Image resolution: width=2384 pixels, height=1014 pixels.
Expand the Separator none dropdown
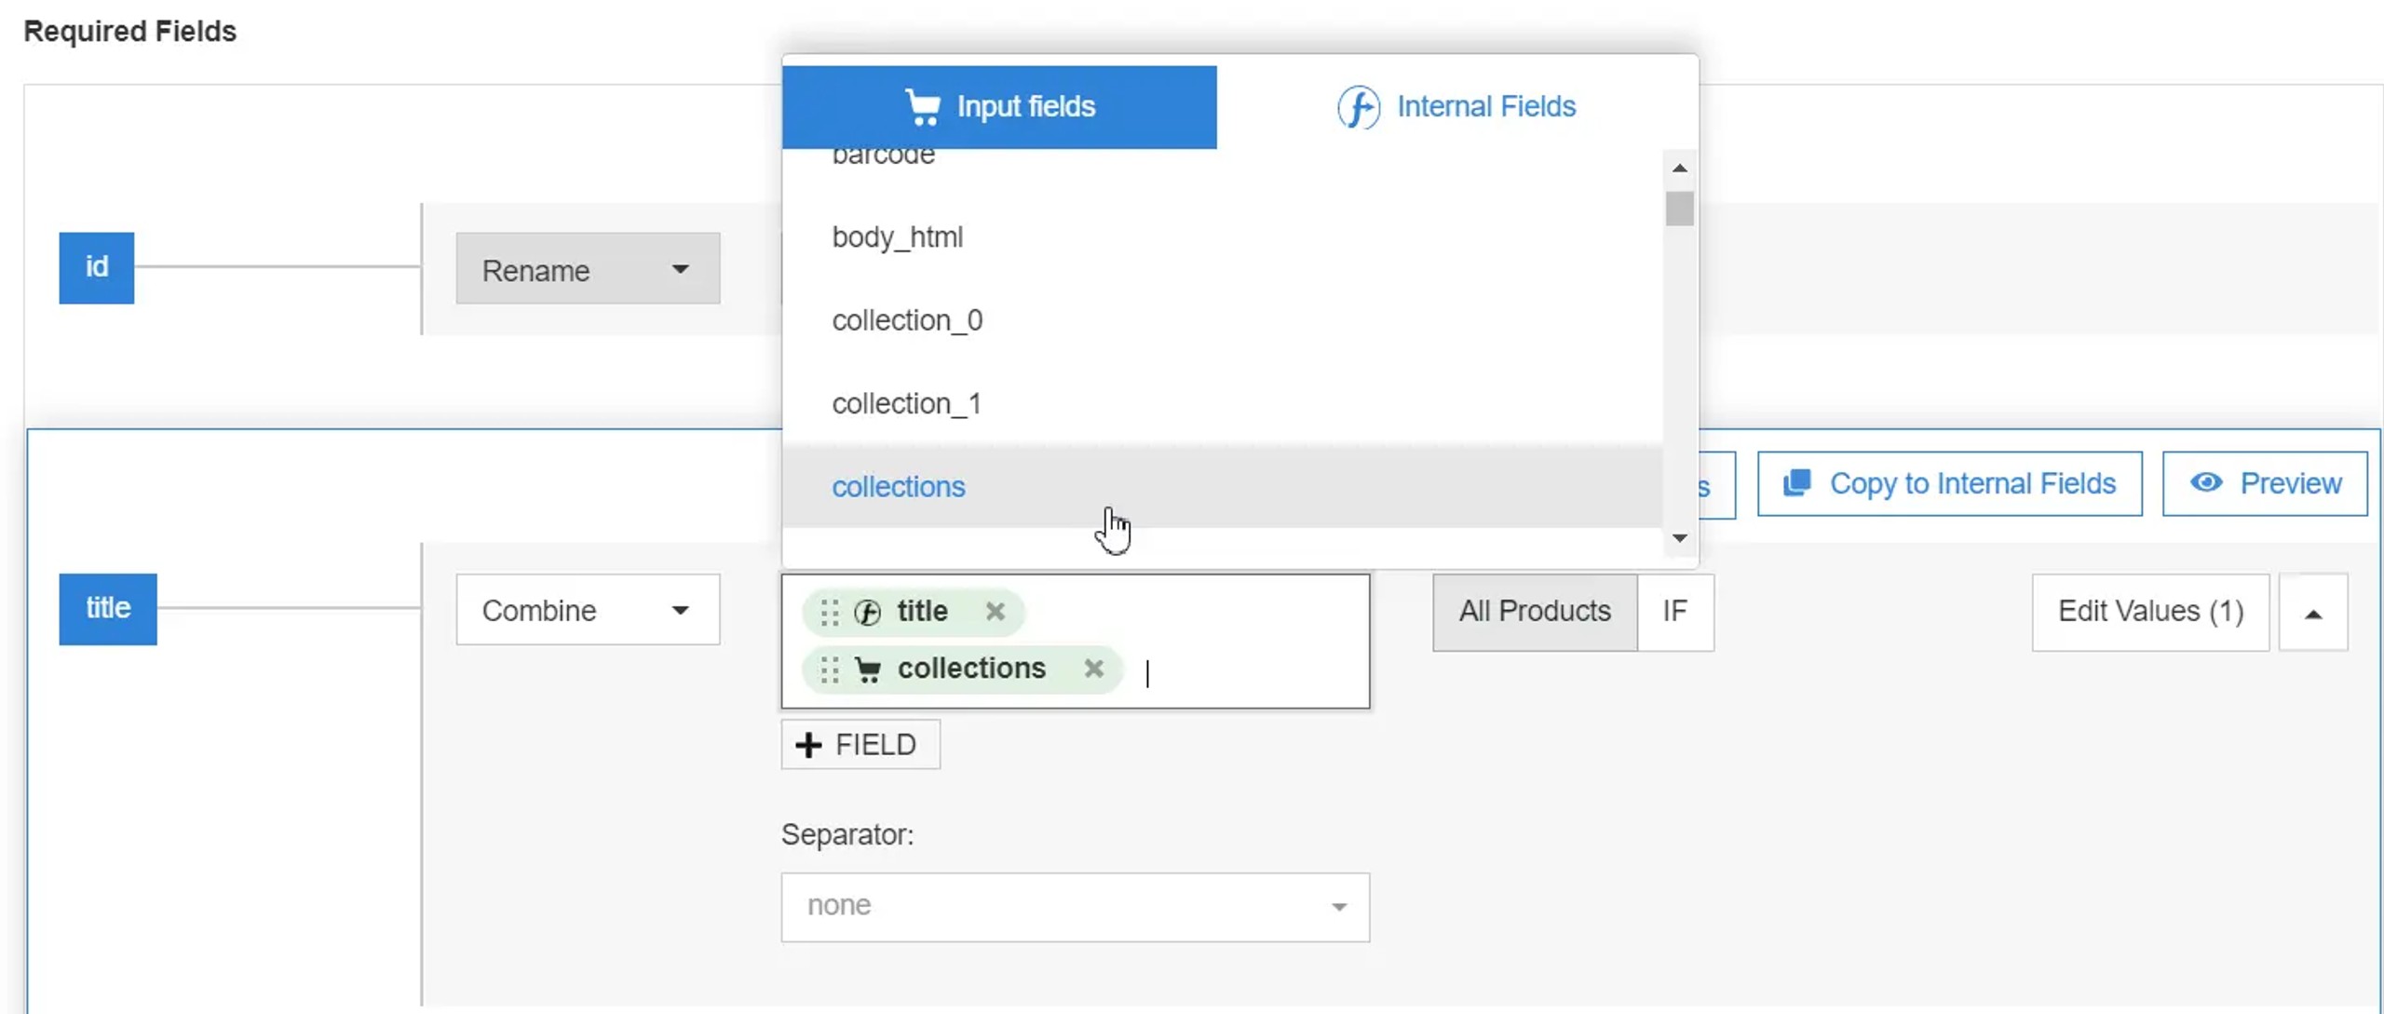point(1075,906)
